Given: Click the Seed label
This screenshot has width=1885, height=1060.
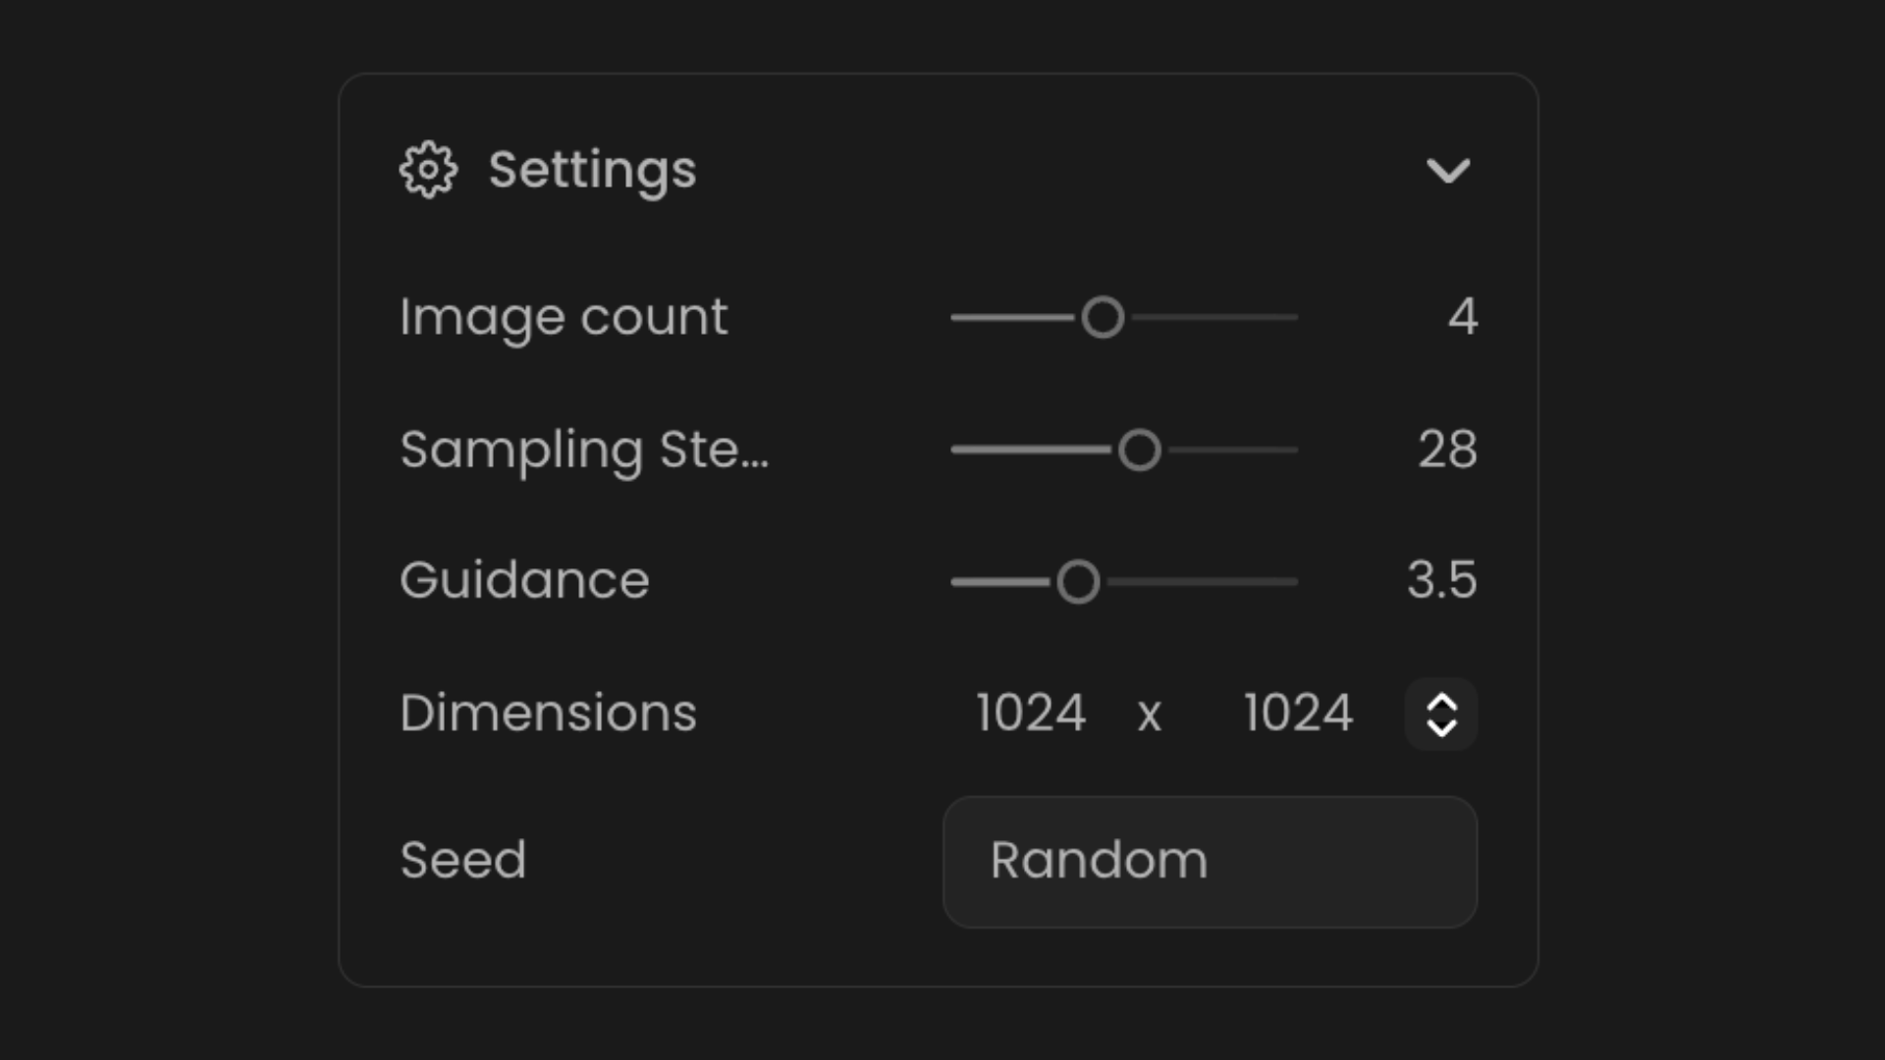Looking at the screenshot, I should (x=462, y=860).
